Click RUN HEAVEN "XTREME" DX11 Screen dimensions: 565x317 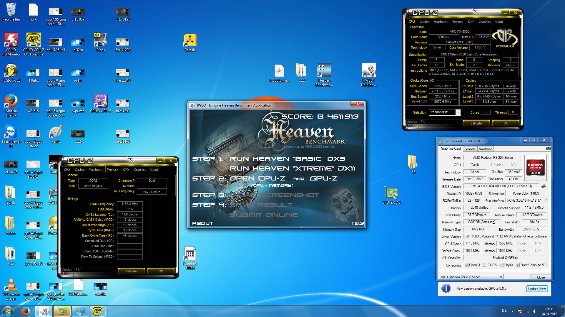pos(292,168)
